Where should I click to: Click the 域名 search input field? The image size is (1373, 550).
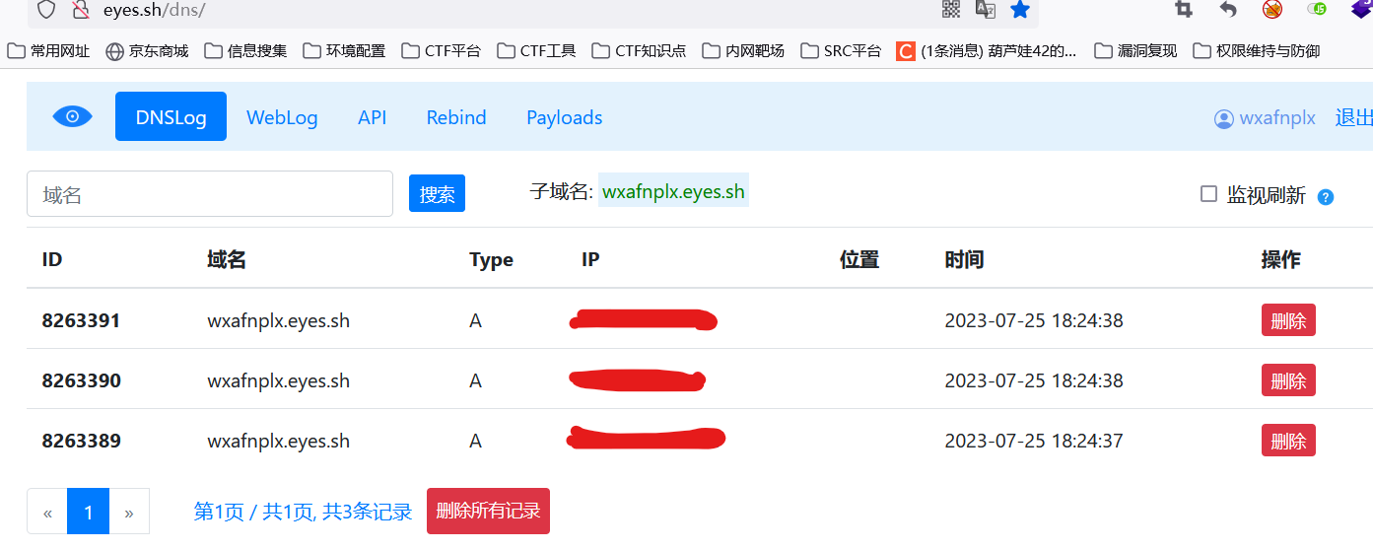point(210,194)
